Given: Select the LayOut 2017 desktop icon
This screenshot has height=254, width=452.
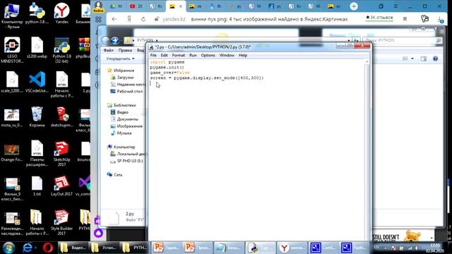Looking at the screenshot, I should pyautogui.click(x=61, y=186).
